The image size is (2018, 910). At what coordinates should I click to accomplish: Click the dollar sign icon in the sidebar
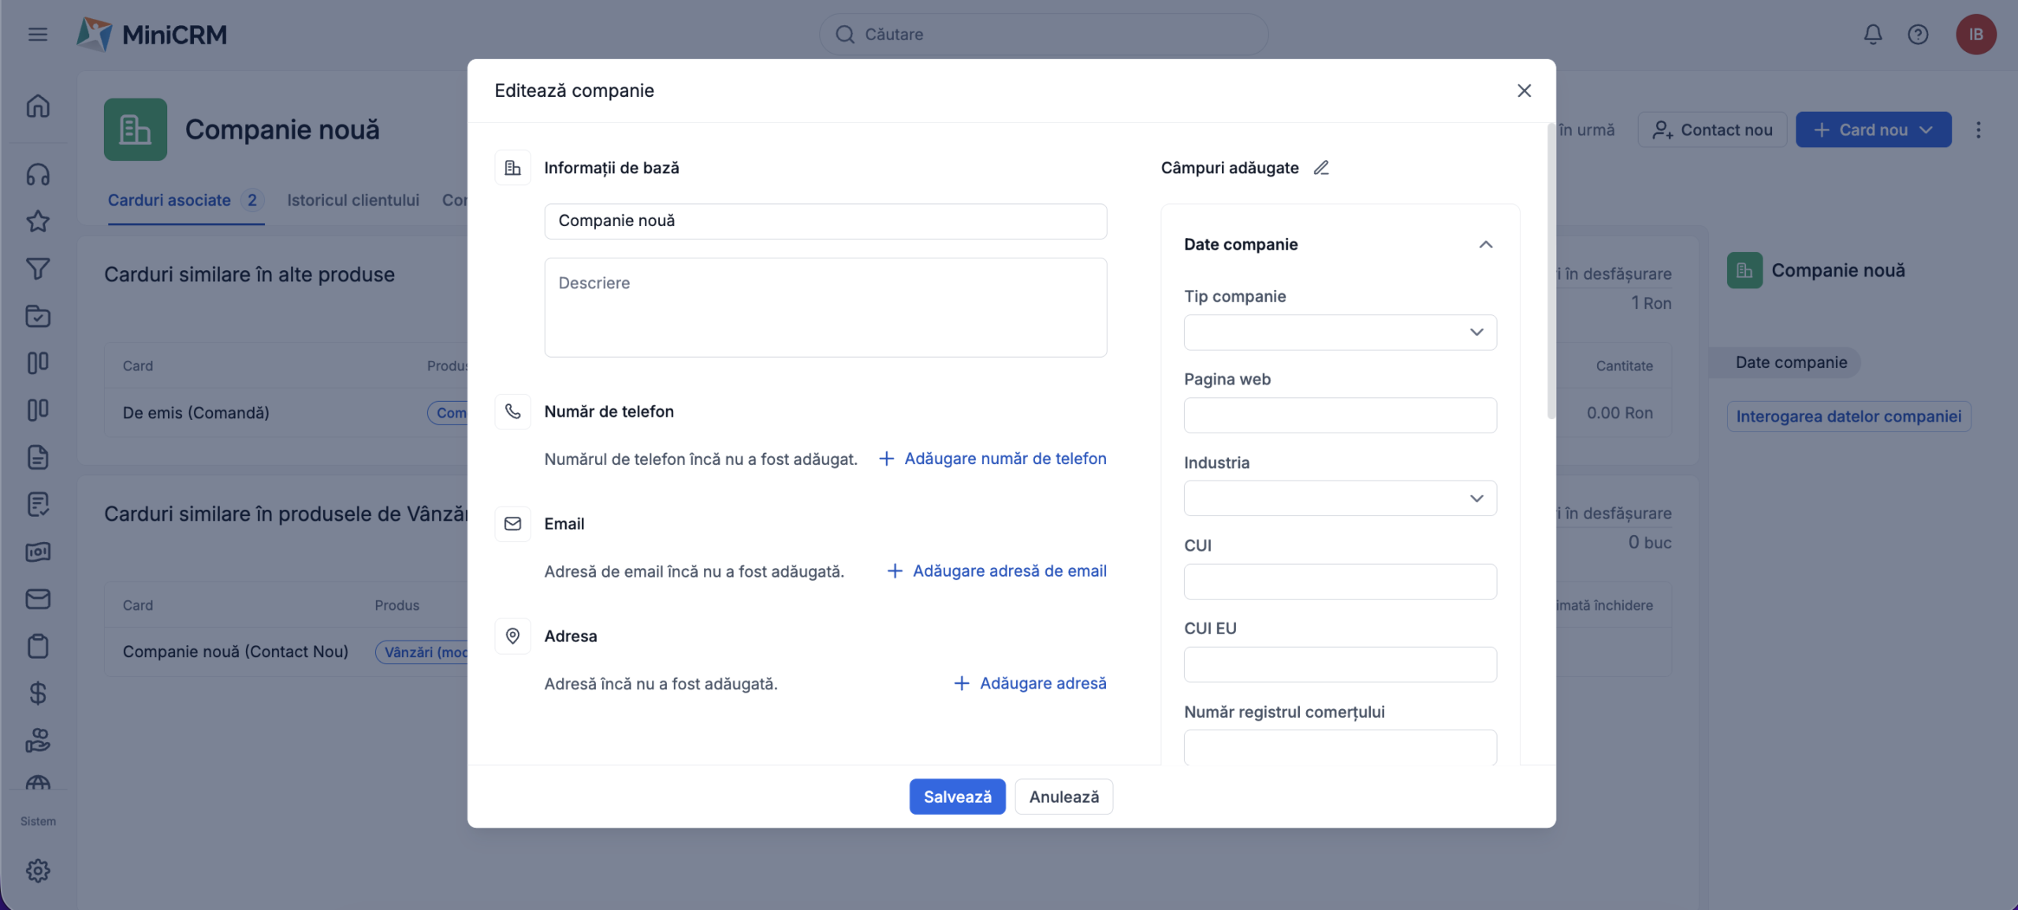37,693
